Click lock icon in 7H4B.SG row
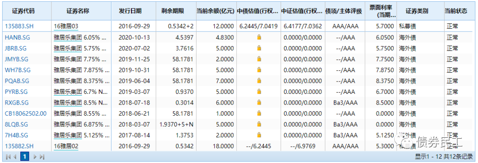The height and width of the screenshot is (163, 478). click(259, 135)
